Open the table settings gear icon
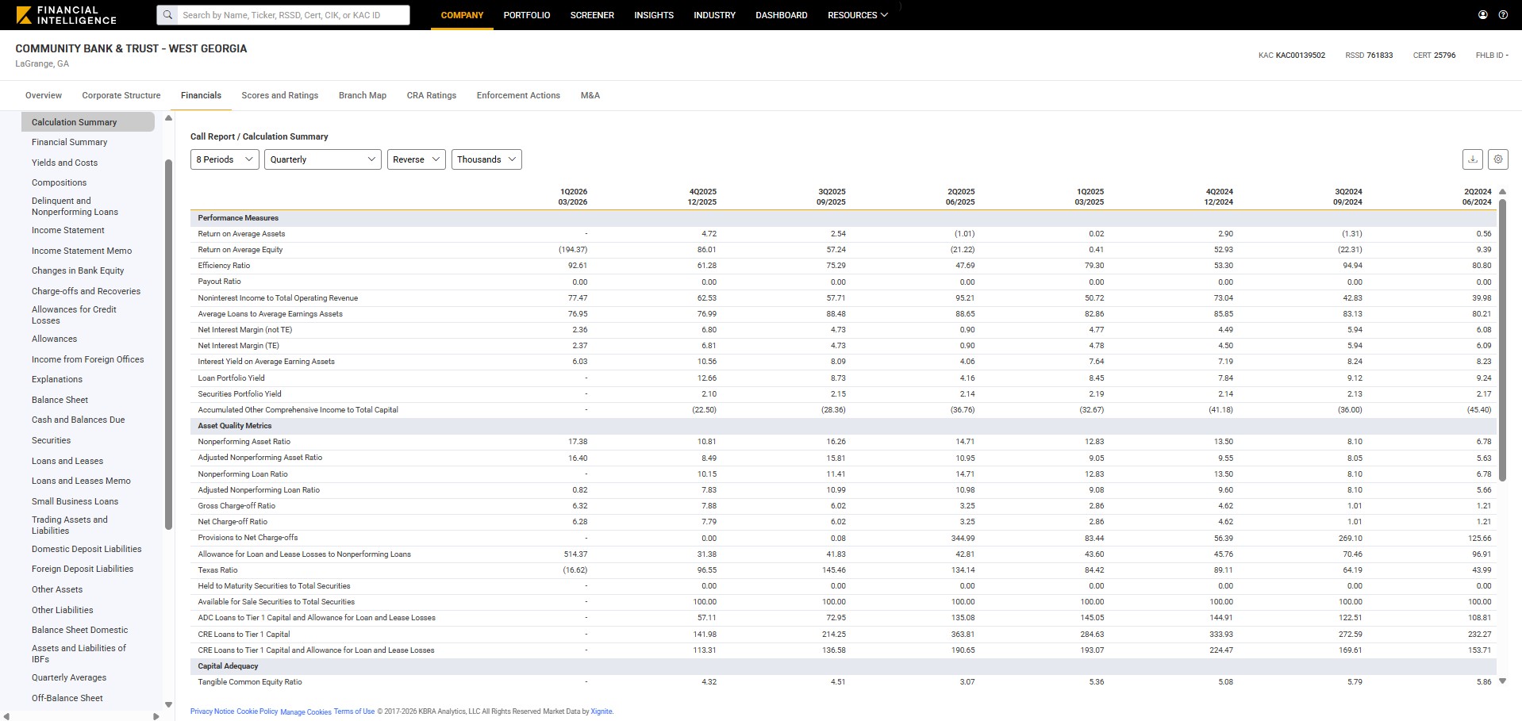 tap(1498, 159)
